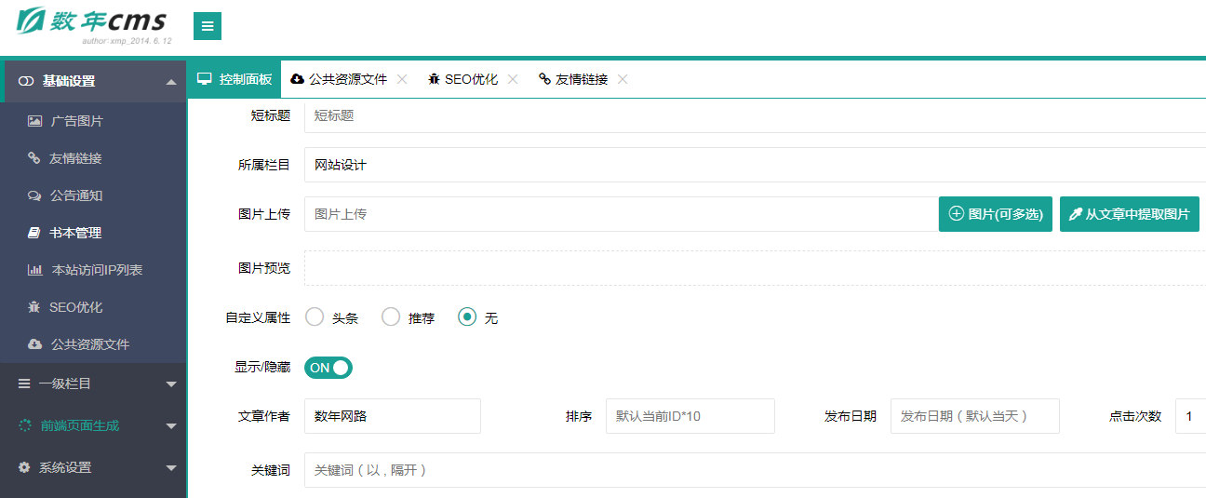
Task: Click the 书本管理 book icon
Action: pyautogui.click(x=33, y=233)
